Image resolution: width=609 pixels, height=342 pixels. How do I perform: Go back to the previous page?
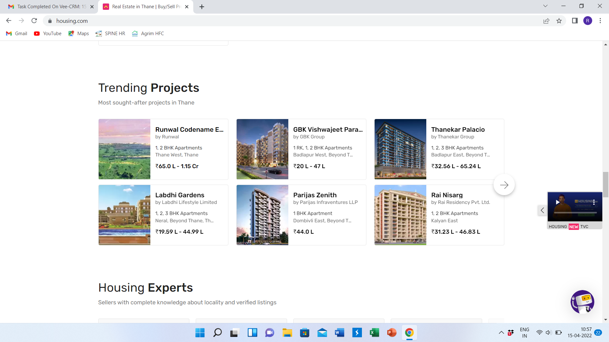[x=9, y=21]
